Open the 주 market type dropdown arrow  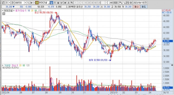pyautogui.click(x=9, y=3)
